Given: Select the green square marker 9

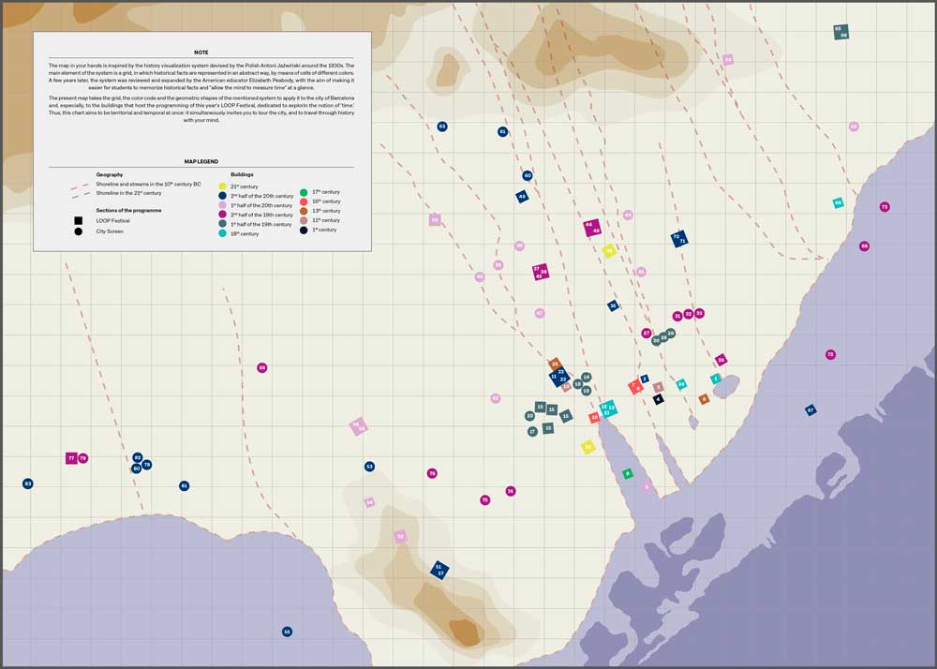Looking at the screenshot, I should click(627, 474).
